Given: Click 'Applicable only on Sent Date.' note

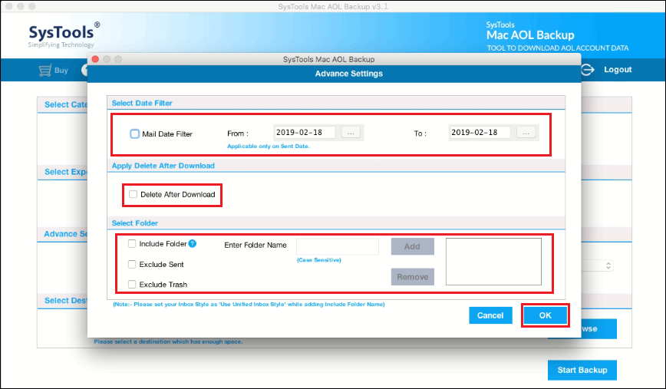Looking at the screenshot, I should click(269, 146).
